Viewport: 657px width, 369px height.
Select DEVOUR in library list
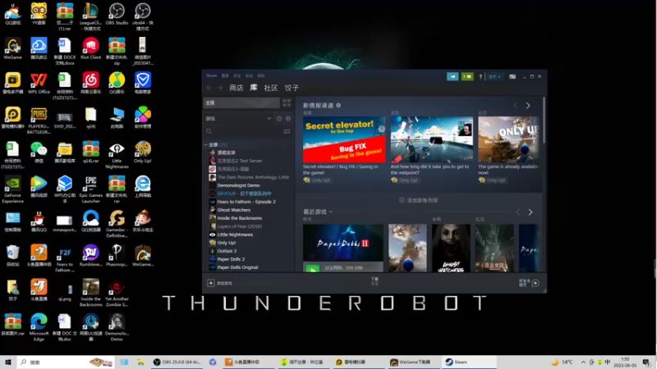[x=244, y=194]
